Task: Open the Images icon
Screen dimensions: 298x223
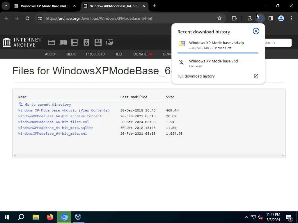Action: [110, 42]
